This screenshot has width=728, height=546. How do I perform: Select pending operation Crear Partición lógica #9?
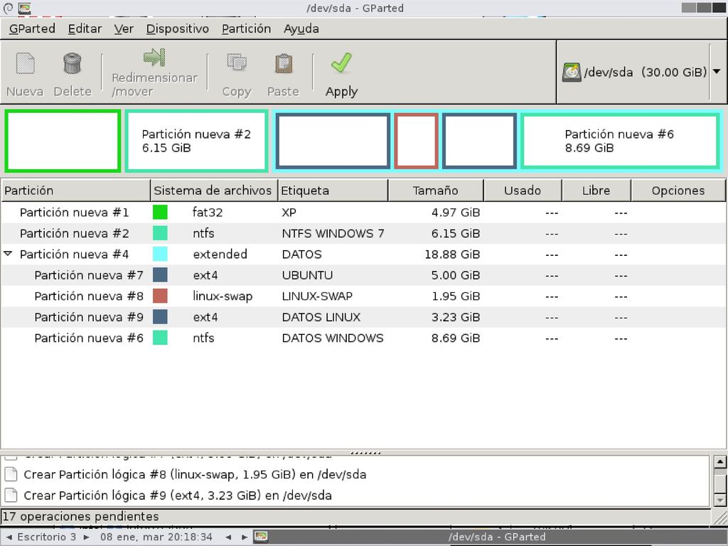[178, 496]
